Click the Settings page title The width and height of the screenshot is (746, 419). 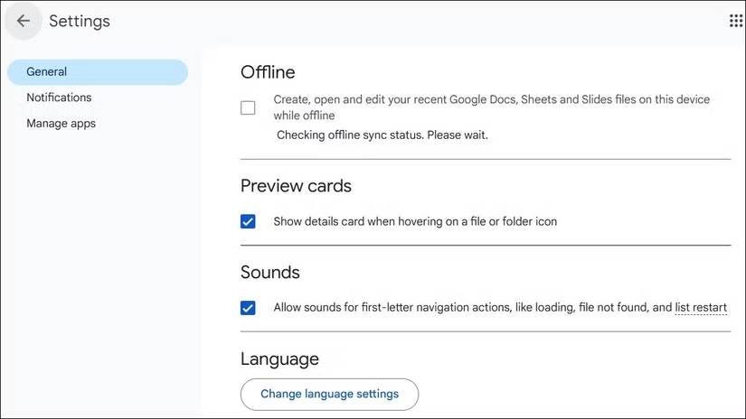[80, 21]
